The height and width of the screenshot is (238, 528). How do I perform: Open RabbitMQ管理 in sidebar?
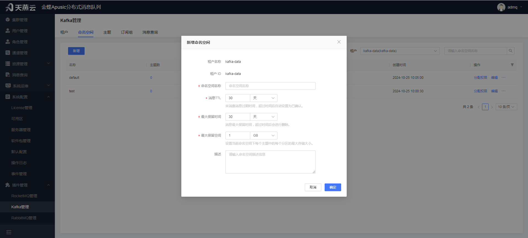(x=27, y=218)
